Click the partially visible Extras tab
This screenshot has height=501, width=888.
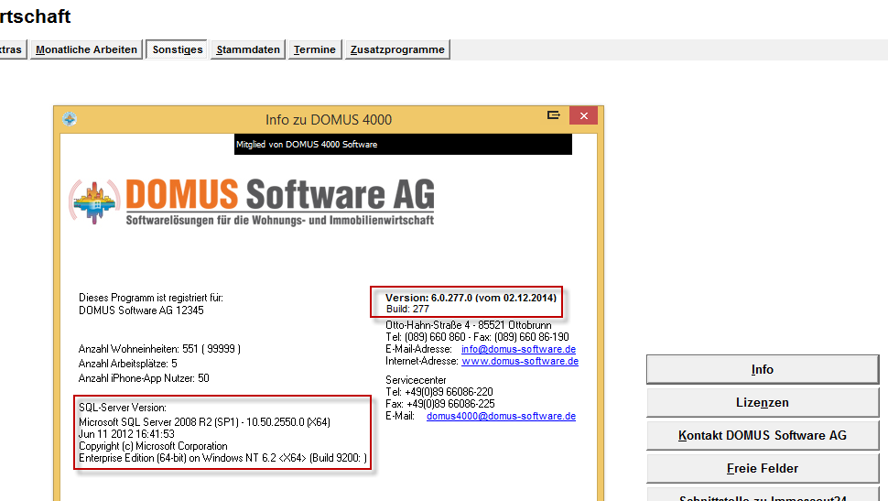pyautogui.click(x=11, y=49)
